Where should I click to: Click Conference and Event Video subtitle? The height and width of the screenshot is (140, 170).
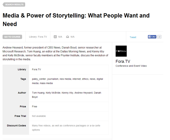point(131,66)
